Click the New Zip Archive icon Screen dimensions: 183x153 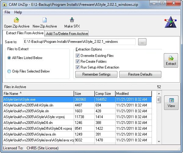(x=45, y=20)
